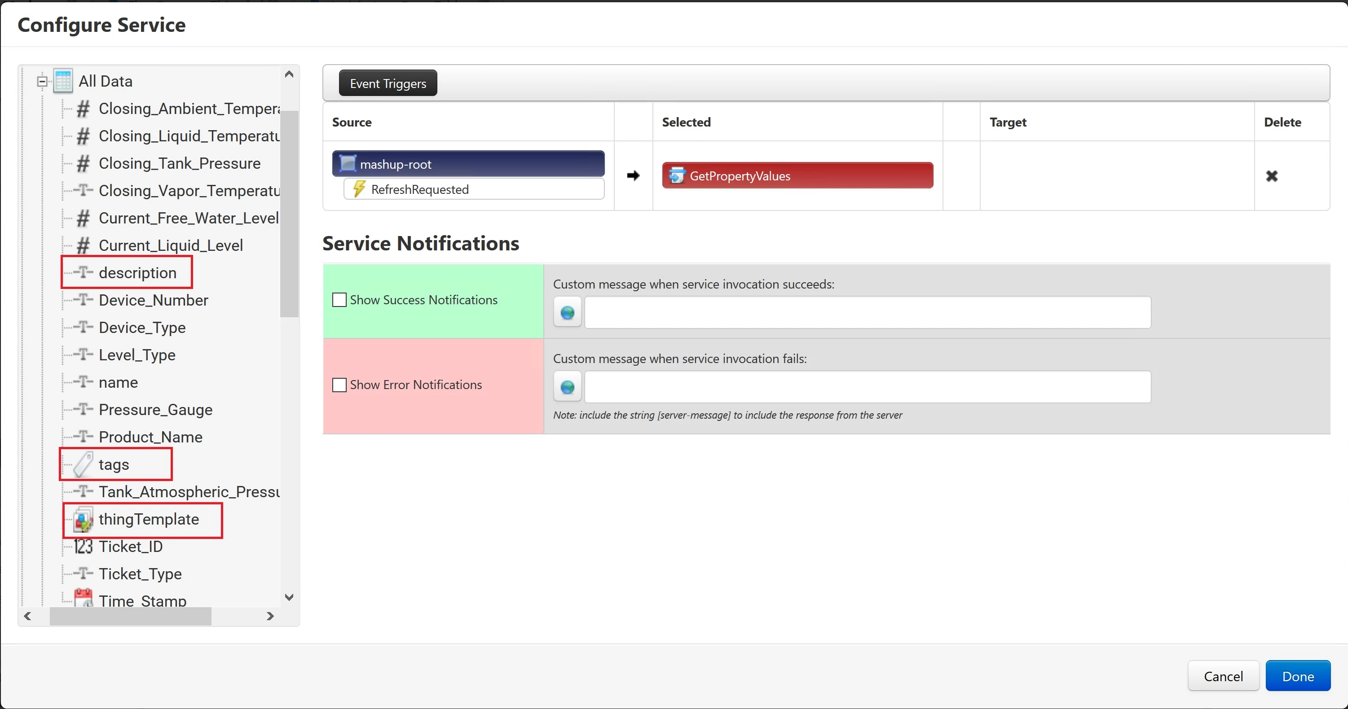Screen dimensions: 1348x709
Task: Click the name field text icon
Action: 83,382
